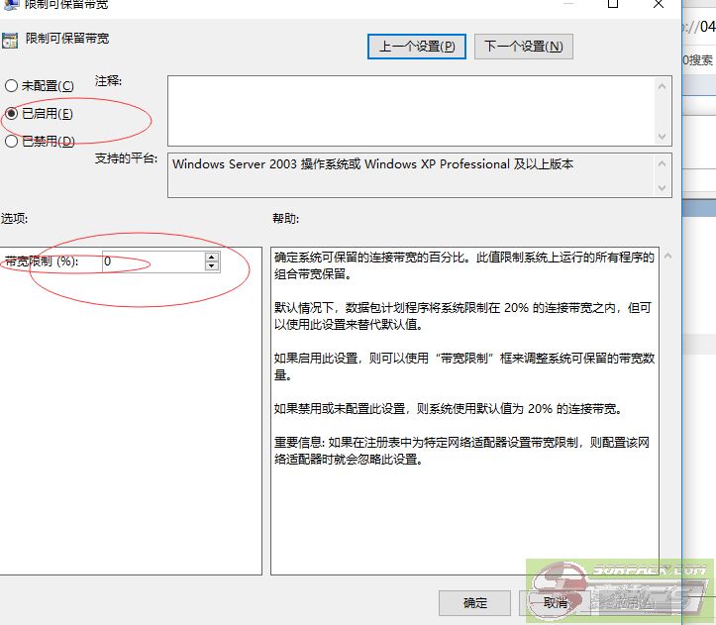Select the 未配置 radio button
The width and height of the screenshot is (716, 625).
point(12,86)
